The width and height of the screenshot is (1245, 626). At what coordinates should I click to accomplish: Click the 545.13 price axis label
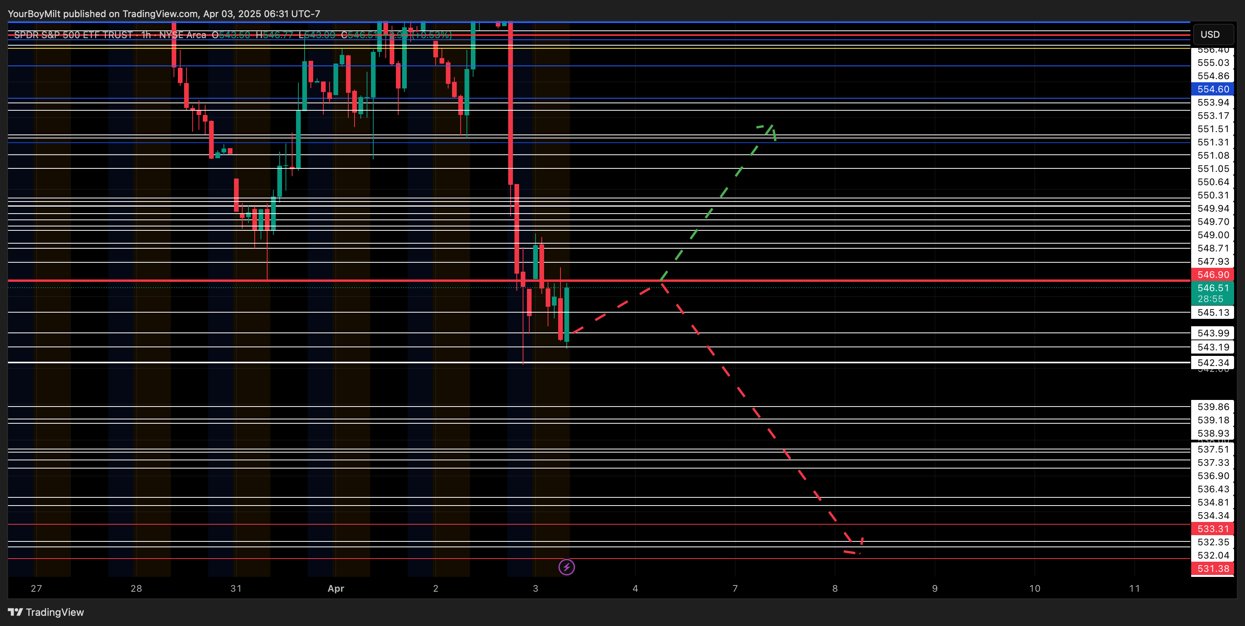[x=1213, y=312]
